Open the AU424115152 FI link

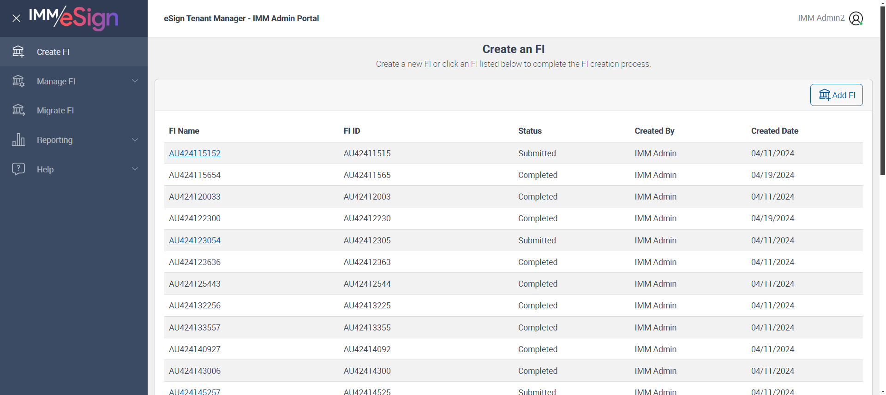195,153
